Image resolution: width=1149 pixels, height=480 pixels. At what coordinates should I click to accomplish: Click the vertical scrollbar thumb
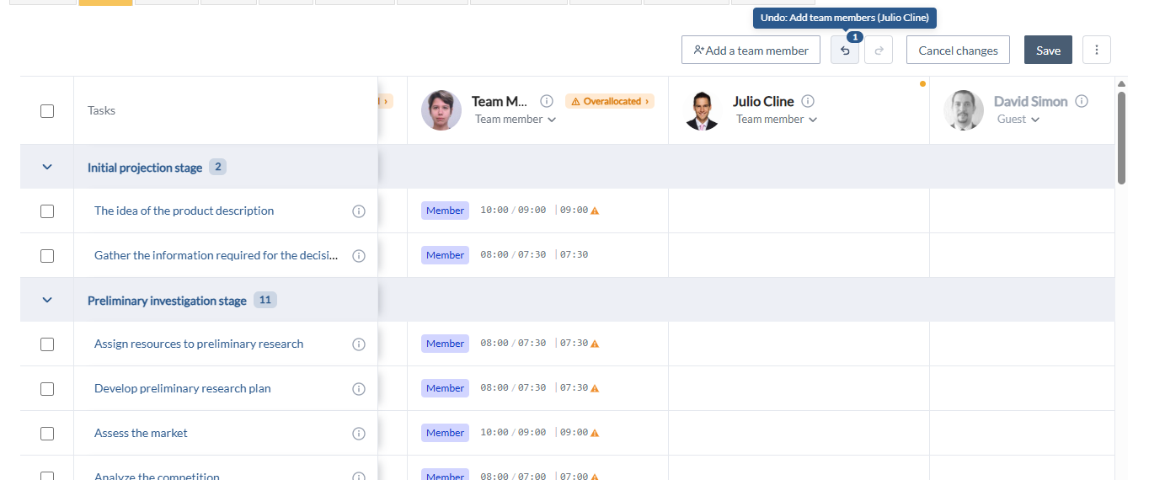coord(1121,137)
